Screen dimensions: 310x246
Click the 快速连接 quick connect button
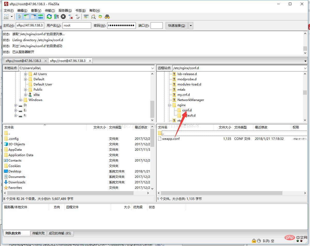[176, 25]
